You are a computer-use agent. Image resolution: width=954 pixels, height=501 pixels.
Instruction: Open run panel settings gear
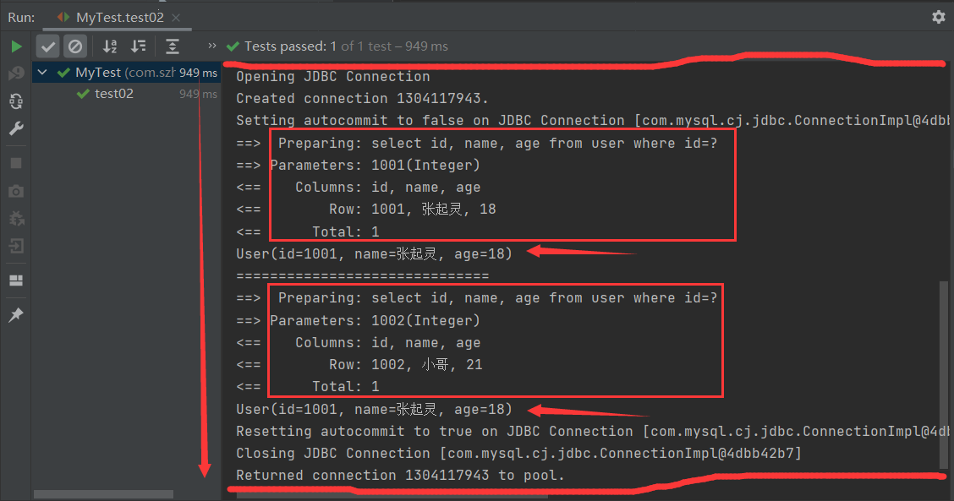(x=939, y=17)
